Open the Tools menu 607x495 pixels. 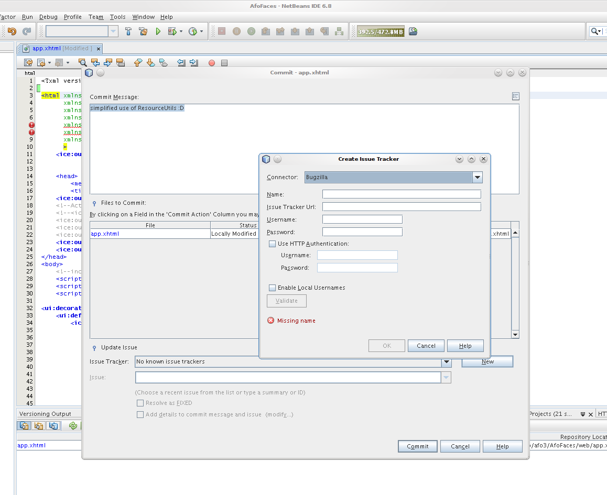(x=118, y=17)
